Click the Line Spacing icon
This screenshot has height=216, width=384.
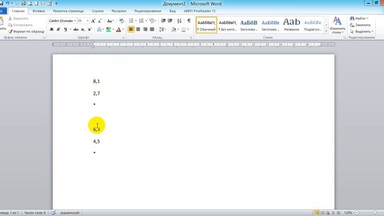coord(161,29)
